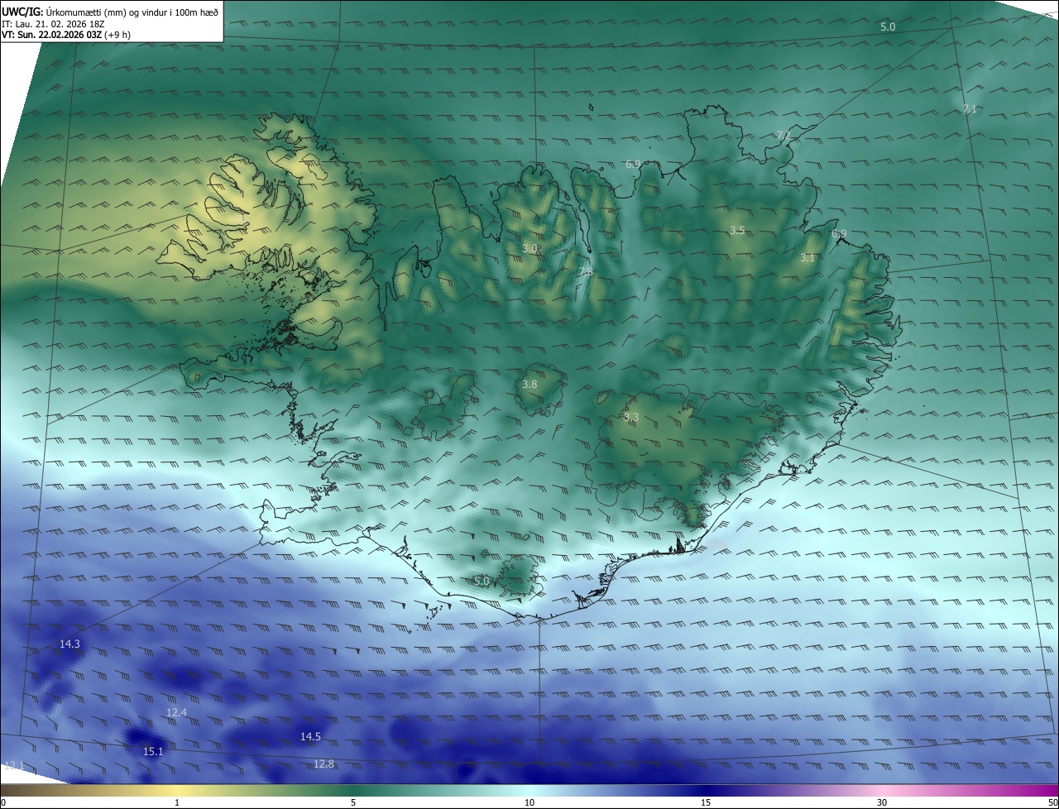Select the 7.1 value on the map
This screenshot has height=809, width=1059.
(970, 109)
